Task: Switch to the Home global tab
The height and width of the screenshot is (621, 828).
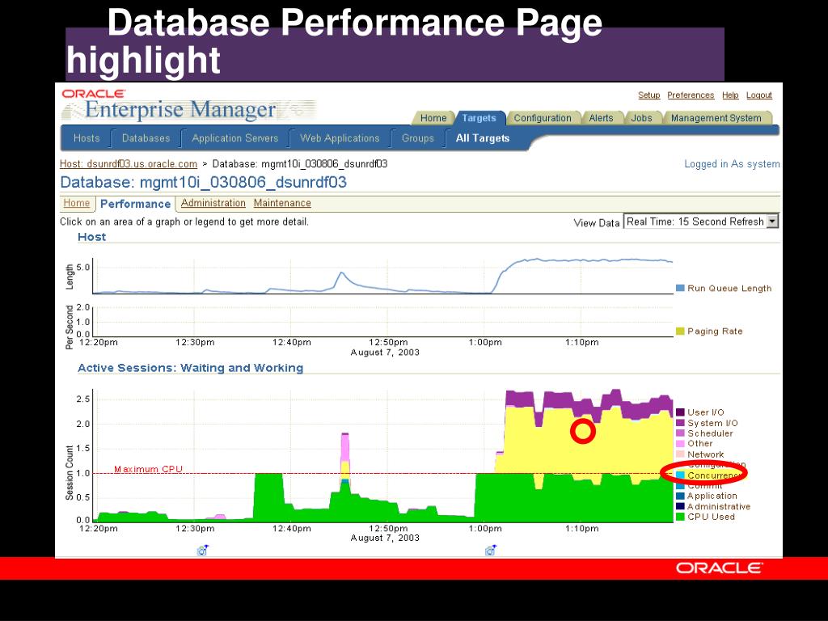Action: coord(433,118)
